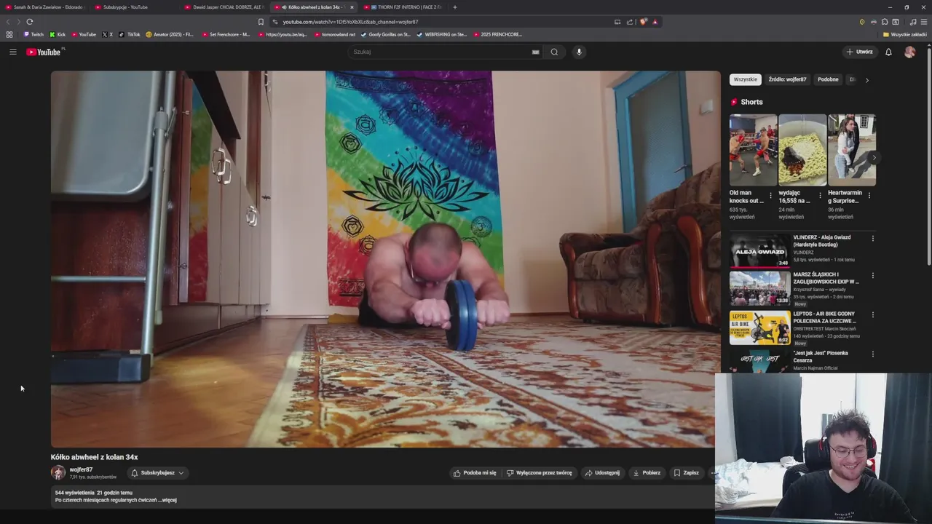The image size is (932, 524).
Task: Expand the Subskrybujesz notification dropdown
Action: click(x=158, y=473)
